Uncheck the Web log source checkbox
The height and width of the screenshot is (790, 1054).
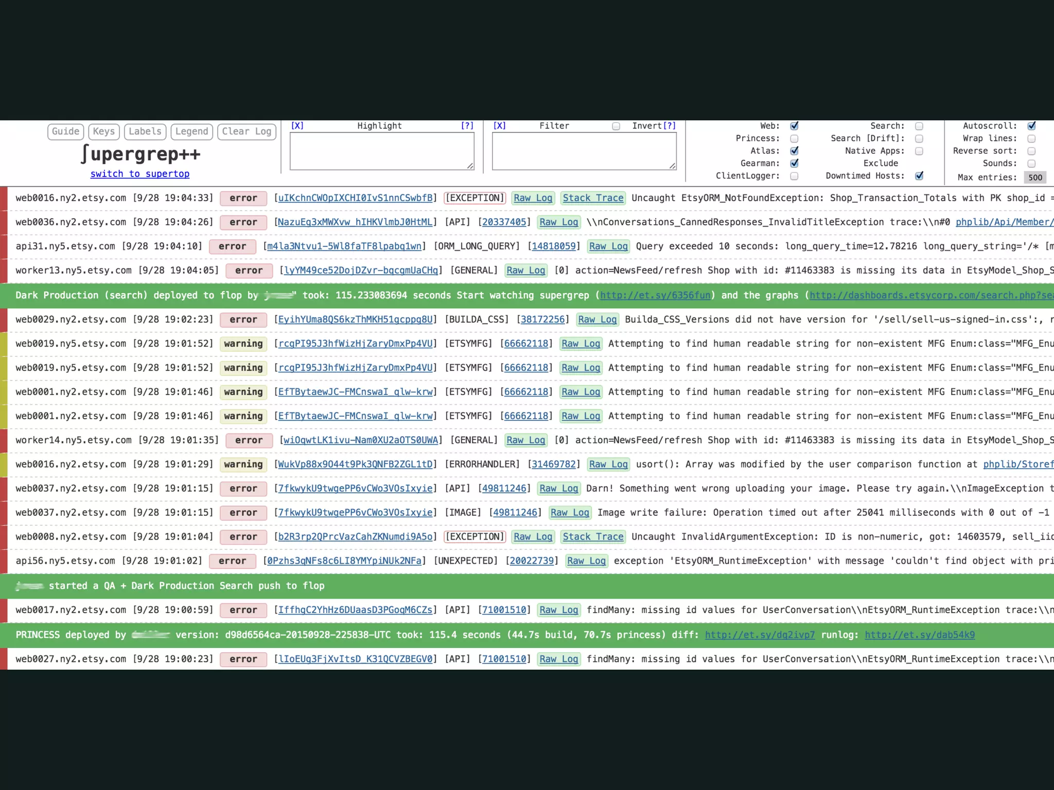click(794, 126)
